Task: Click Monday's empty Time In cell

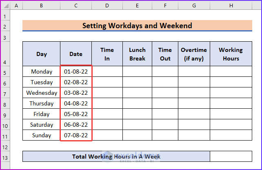Action: pos(107,72)
